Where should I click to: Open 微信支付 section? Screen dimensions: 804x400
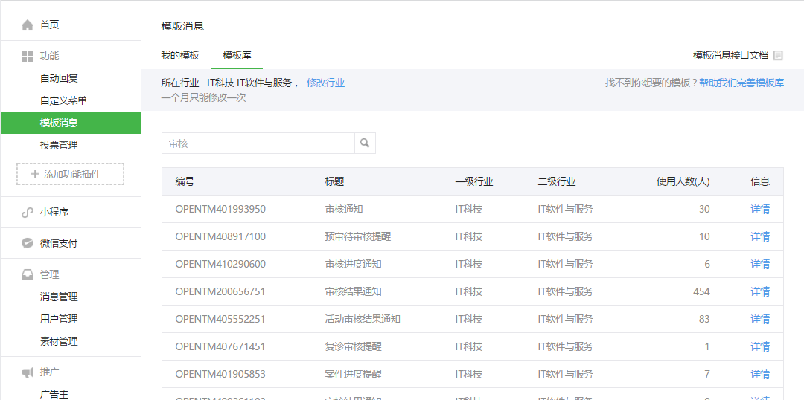[x=59, y=243]
